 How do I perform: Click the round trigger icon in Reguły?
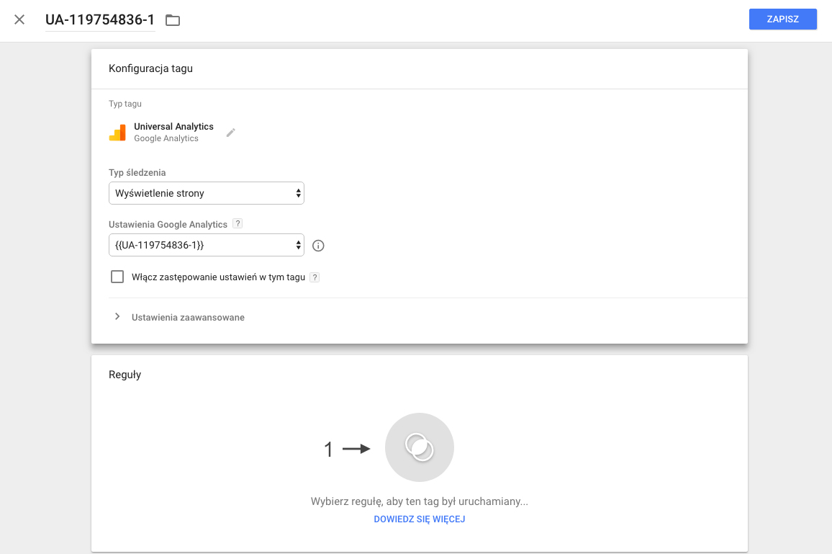pyautogui.click(x=419, y=447)
